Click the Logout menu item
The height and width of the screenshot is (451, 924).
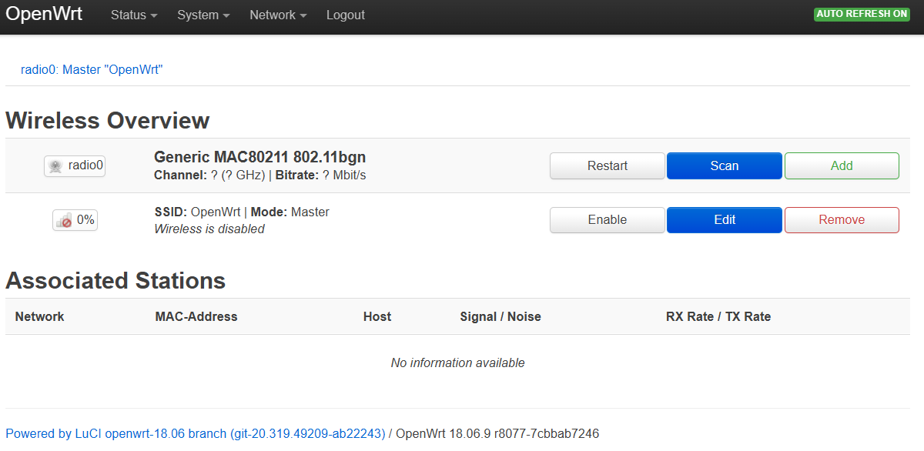pyautogui.click(x=346, y=15)
